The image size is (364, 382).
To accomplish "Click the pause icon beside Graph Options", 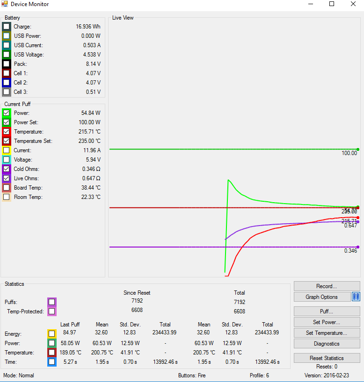I will (356, 297).
